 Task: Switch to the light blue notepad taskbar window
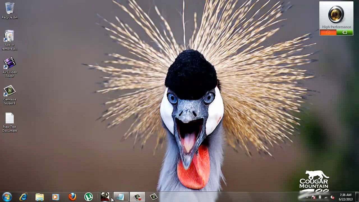(121, 197)
